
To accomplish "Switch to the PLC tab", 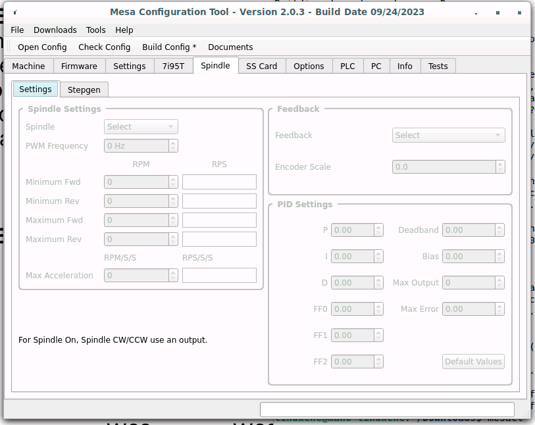I will 347,66.
